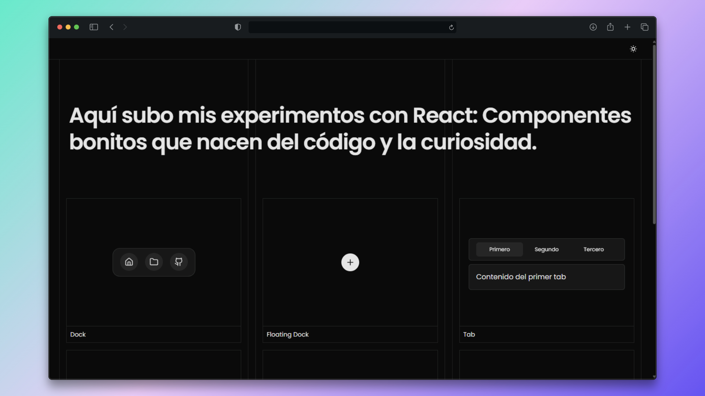
Task: Switch to the Segundo tab
Action: (x=546, y=249)
